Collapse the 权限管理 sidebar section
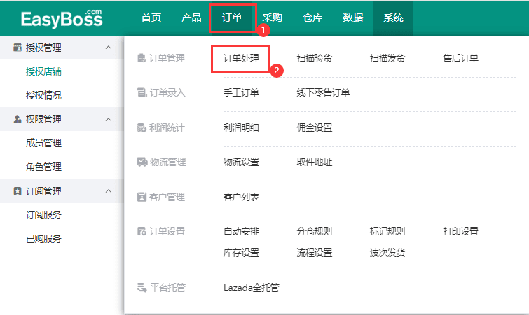This screenshot has height=315, width=529. click(x=108, y=120)
